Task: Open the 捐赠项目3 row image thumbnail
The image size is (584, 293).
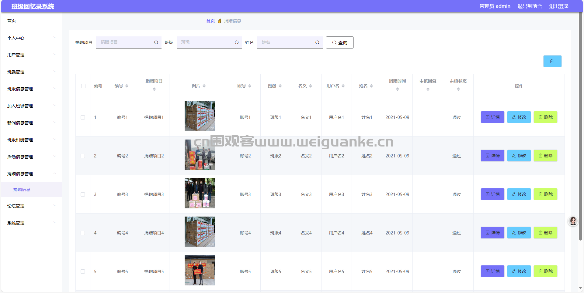Action: pyautogui.click(x=200, y=193)
